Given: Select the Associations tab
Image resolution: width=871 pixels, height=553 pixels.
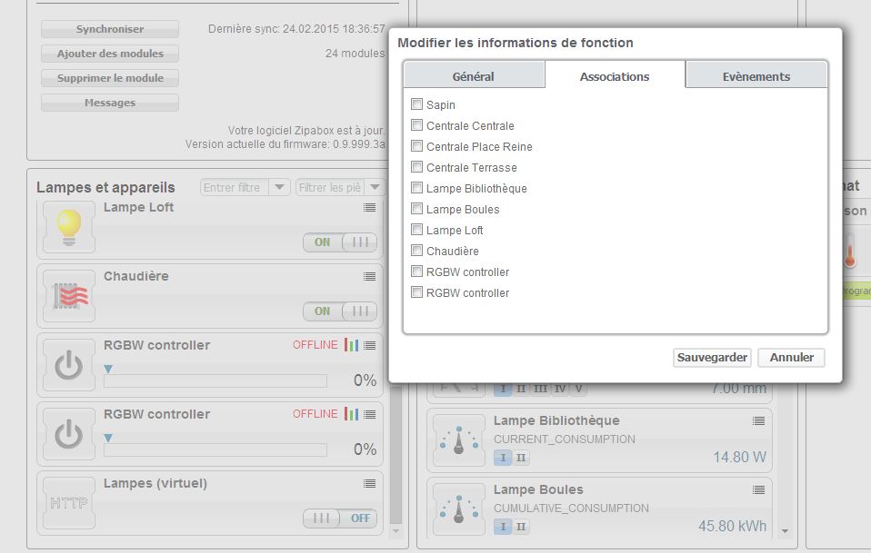Looking at the screenshot, I should pyautogui.click(x=615, y=76).
